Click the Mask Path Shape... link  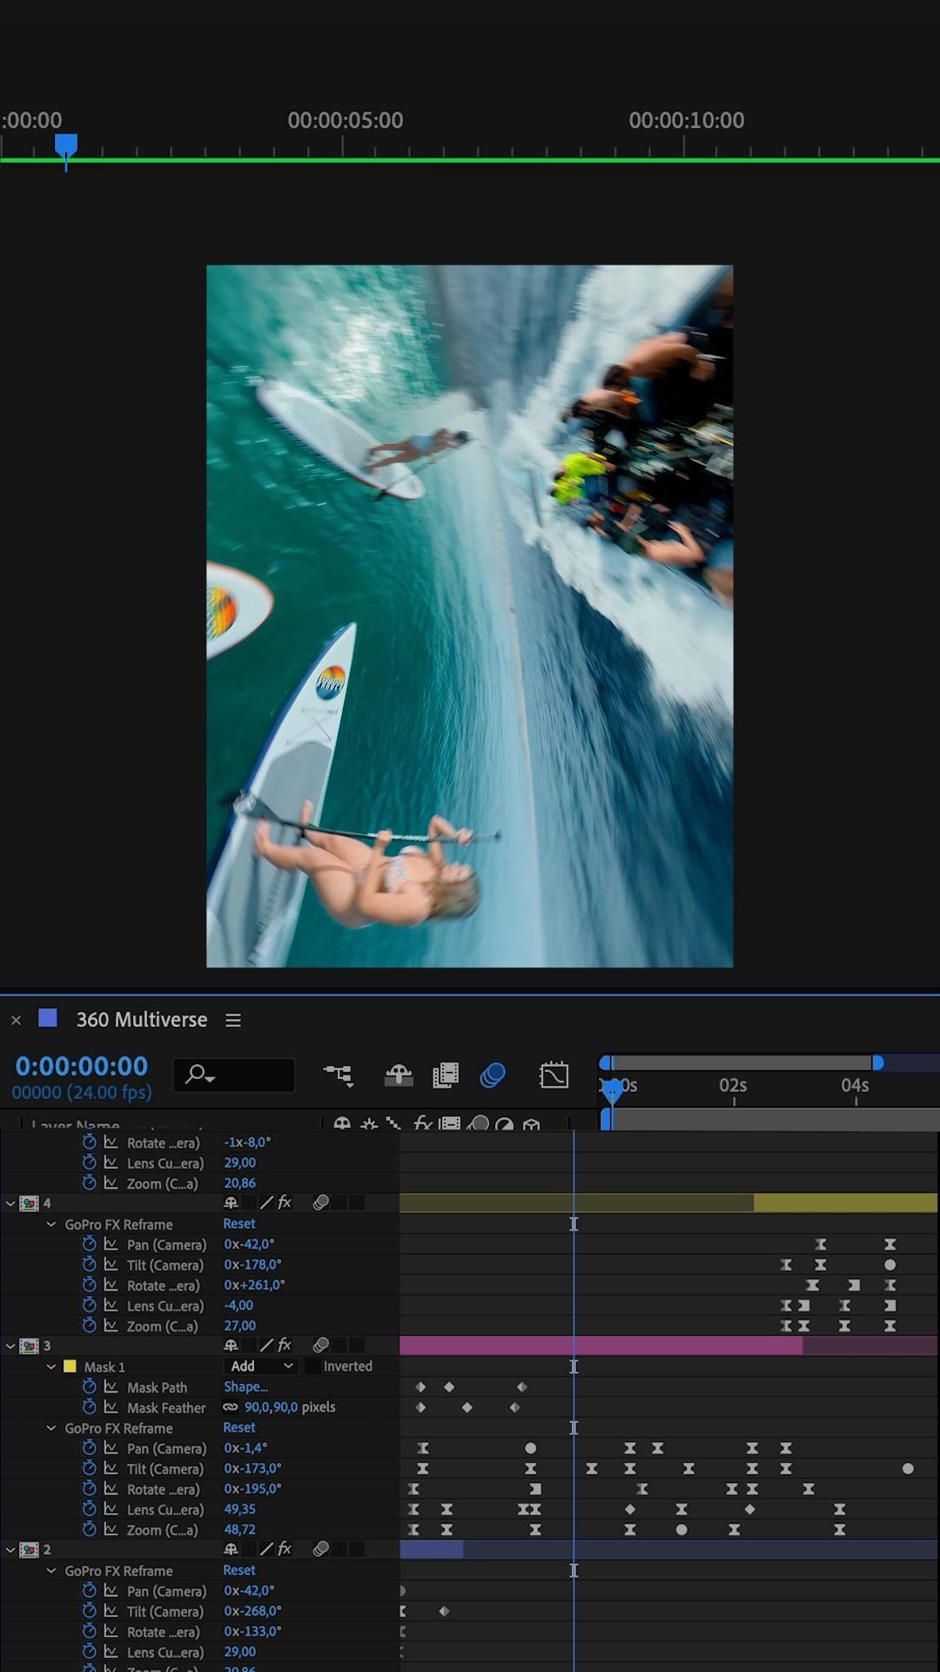tap(245, 1386)
